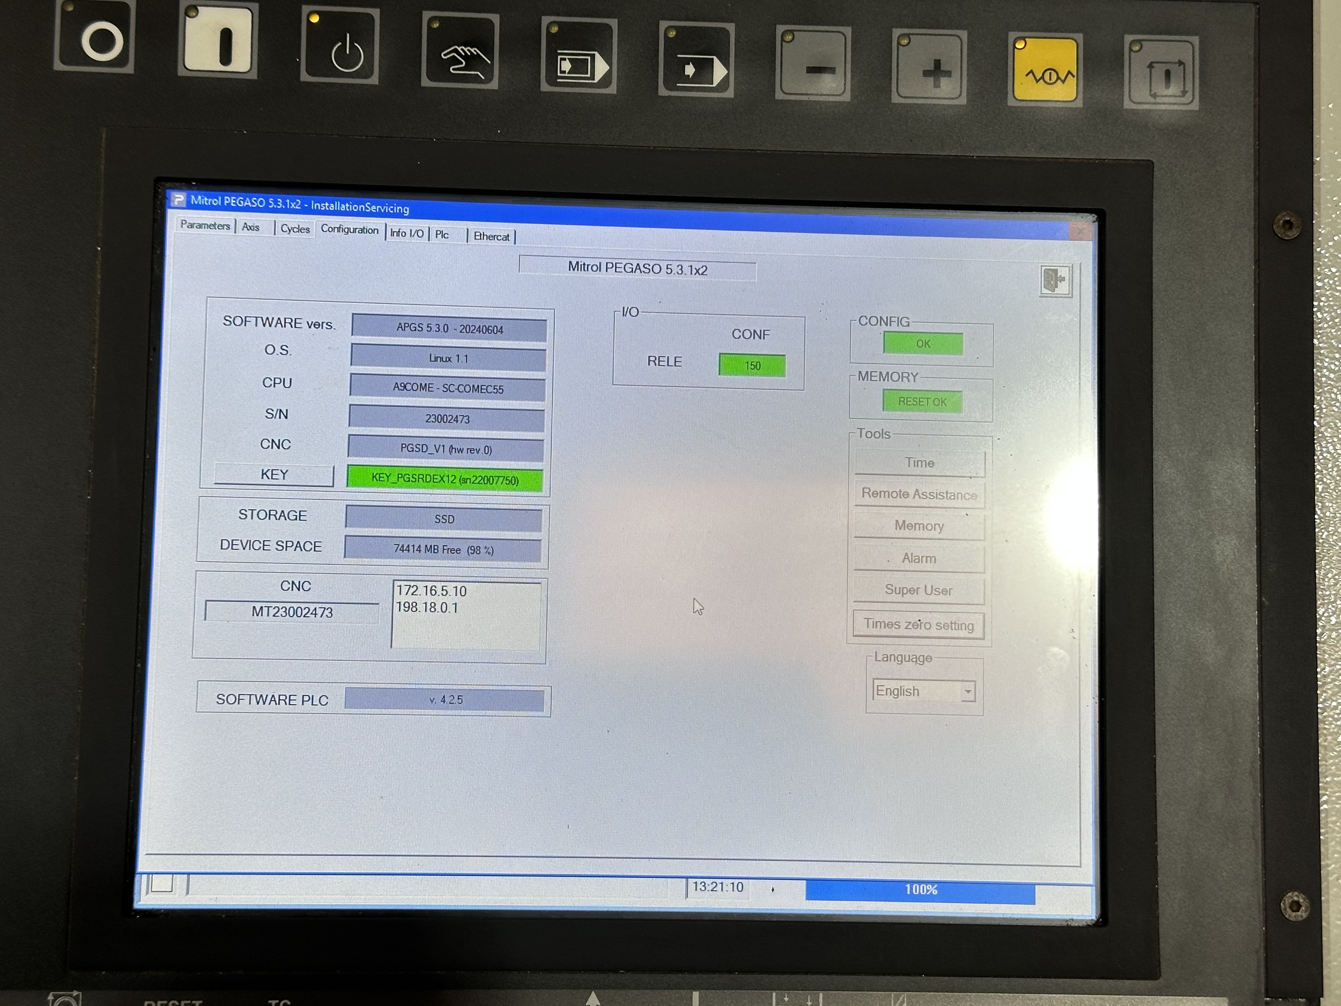The image size is (1341, 1006).
Task: Click the small box in status bar
Action: tap(162, 884)
